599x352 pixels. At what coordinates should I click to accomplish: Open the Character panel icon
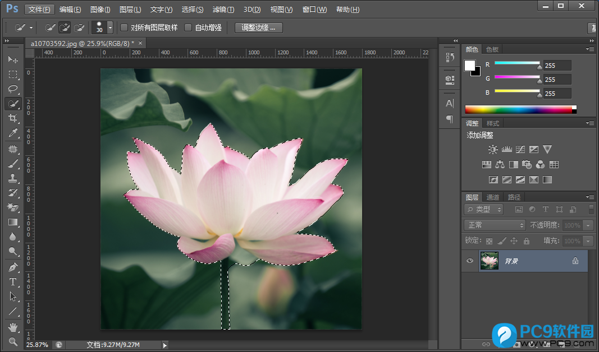tap(450, 103)
